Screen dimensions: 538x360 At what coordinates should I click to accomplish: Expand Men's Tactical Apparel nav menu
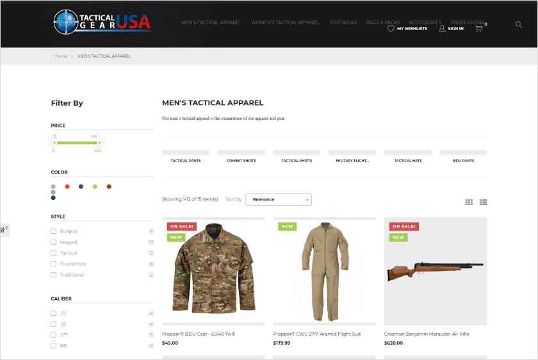tap(211, 22)
